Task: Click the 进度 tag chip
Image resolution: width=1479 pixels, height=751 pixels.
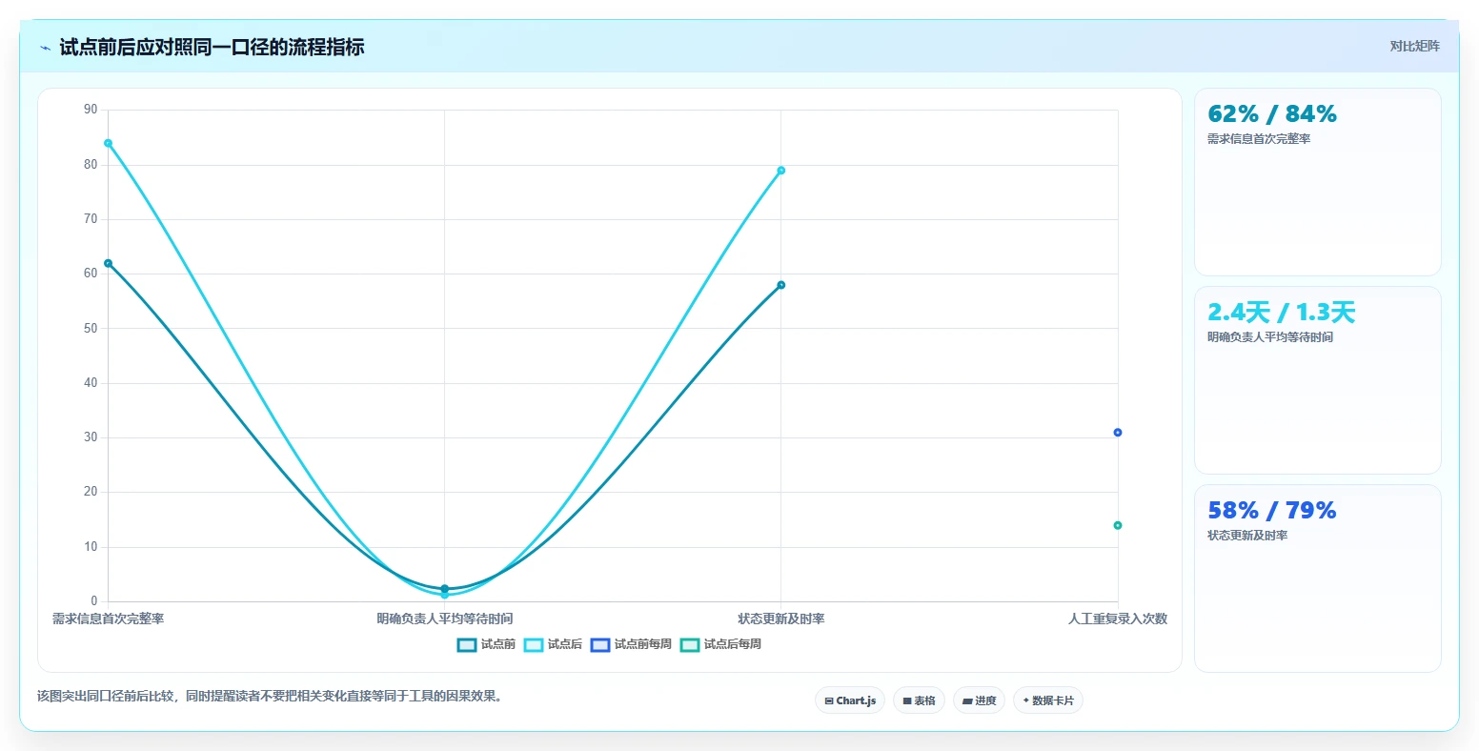Action: coord(979,700)
